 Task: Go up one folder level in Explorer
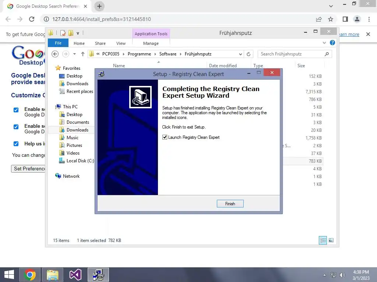click(x=83, y=54)
